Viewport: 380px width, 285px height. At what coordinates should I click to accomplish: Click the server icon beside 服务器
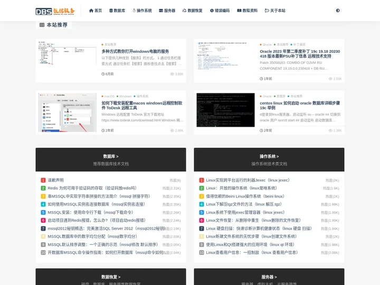[x=161, y=11]
